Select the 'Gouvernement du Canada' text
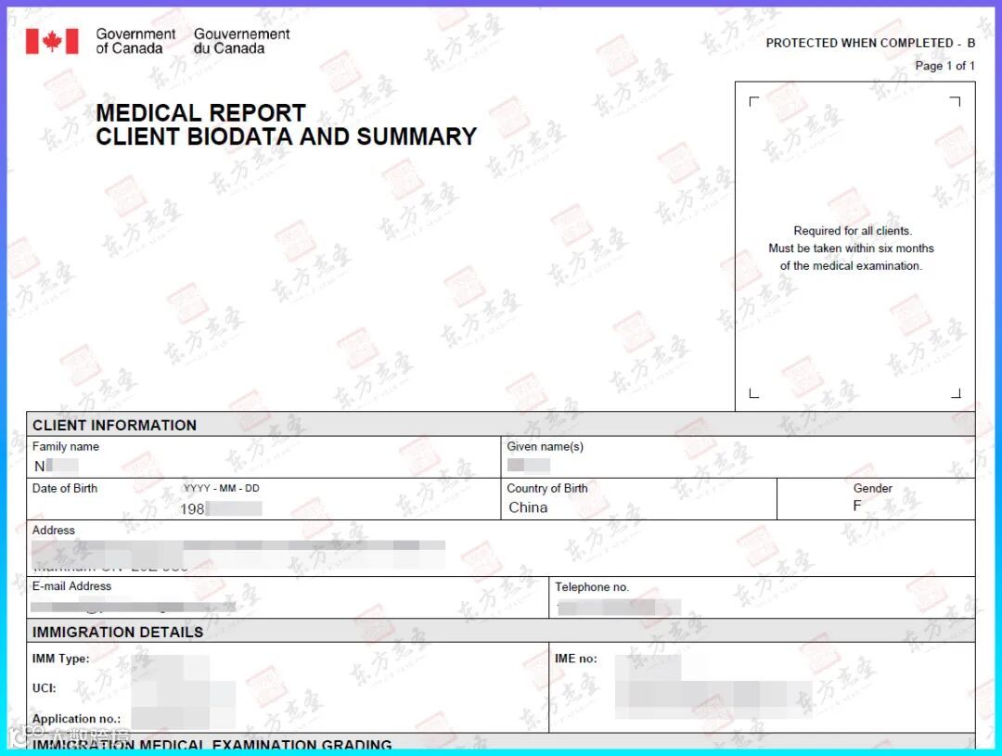The width and height of the screenshot is (1002, 756). point(241,41)
